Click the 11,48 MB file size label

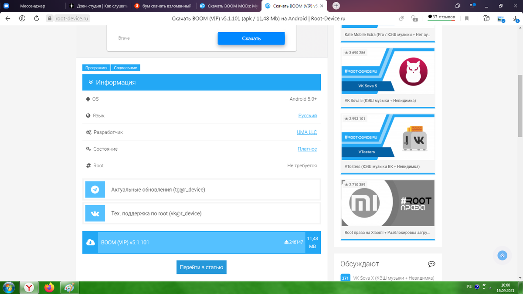point(312,242)
